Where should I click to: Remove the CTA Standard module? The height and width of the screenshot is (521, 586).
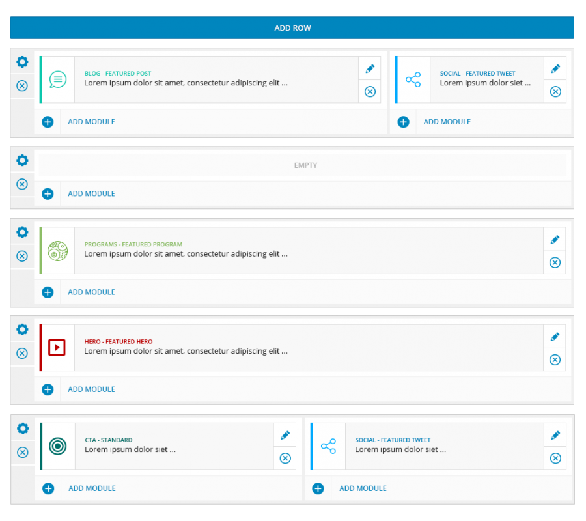285,458
